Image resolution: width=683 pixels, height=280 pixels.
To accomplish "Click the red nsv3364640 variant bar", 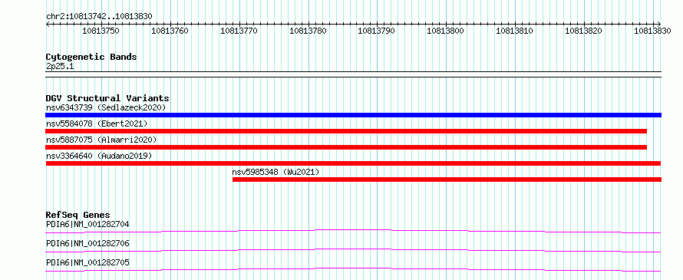I will tap(353, 163).
